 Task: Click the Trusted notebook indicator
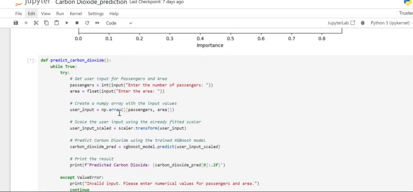pyautogui.click(x=406, y=13)
